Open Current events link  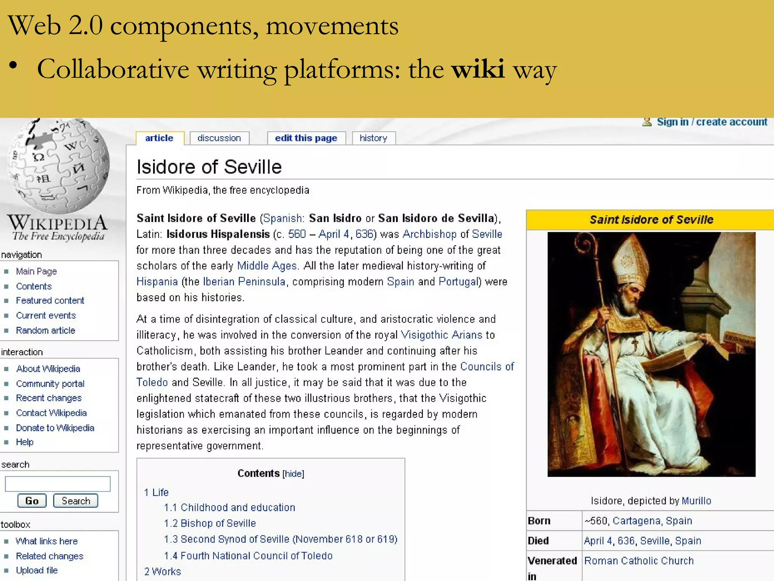[46, 315]
